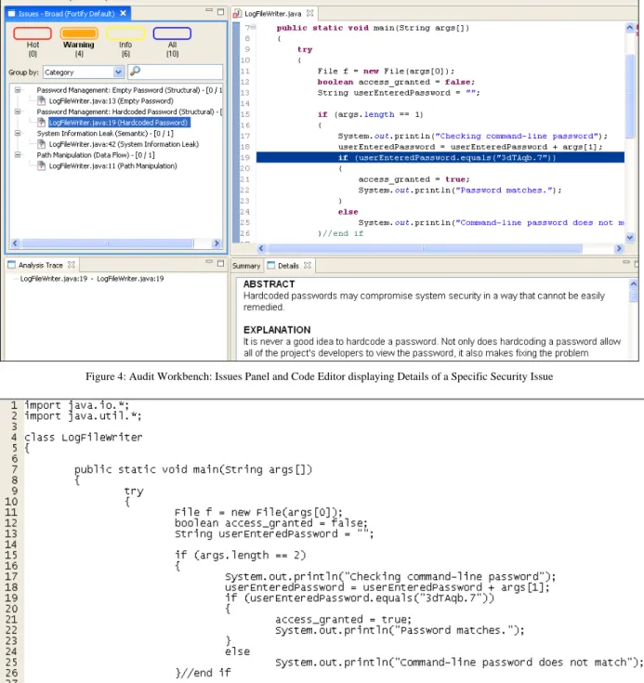Select LogFileWriter.java:19 trace entry

91,279
